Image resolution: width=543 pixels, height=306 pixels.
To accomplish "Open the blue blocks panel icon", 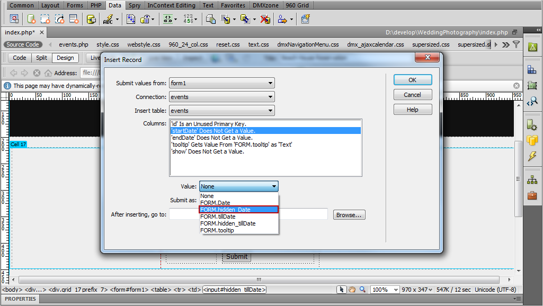I will [532, 70].
